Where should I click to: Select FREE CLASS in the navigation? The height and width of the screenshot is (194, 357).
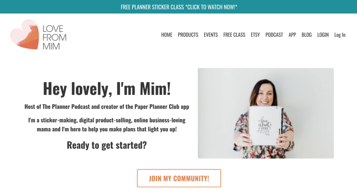(x=234, y=35)
